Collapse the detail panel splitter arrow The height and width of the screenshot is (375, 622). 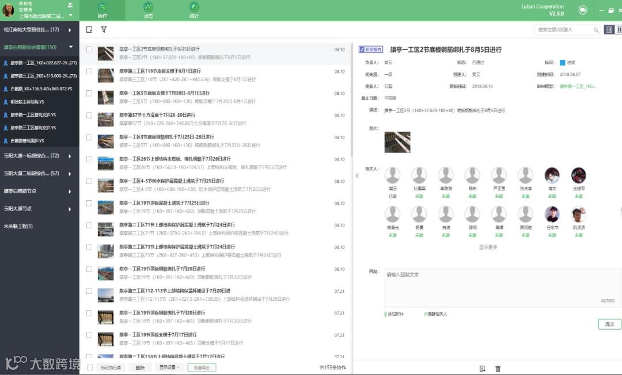pyautogui.click(x=357, y=175)
